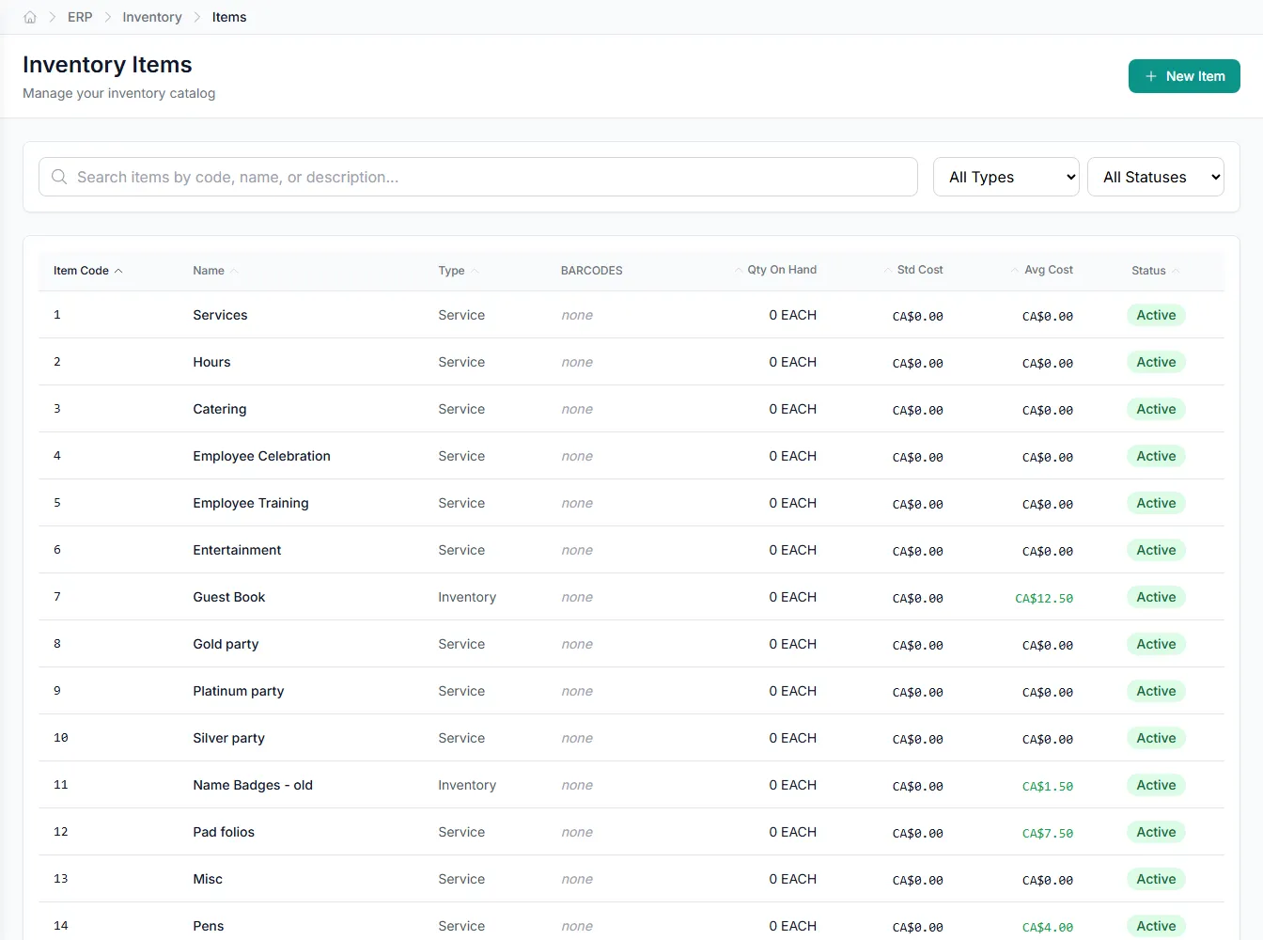Open the All Types dropdown
Screen dimensions: 1263x940
[x=1006, y=177]
